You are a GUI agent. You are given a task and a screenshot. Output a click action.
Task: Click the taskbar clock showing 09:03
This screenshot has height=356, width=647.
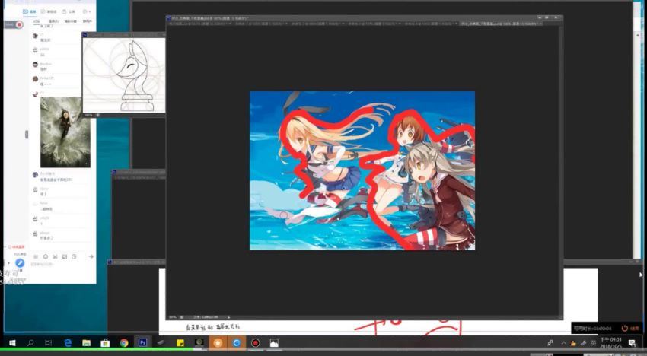(x=610, y=342)
